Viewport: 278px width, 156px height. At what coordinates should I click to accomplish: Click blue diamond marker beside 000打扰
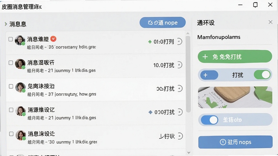150,112
